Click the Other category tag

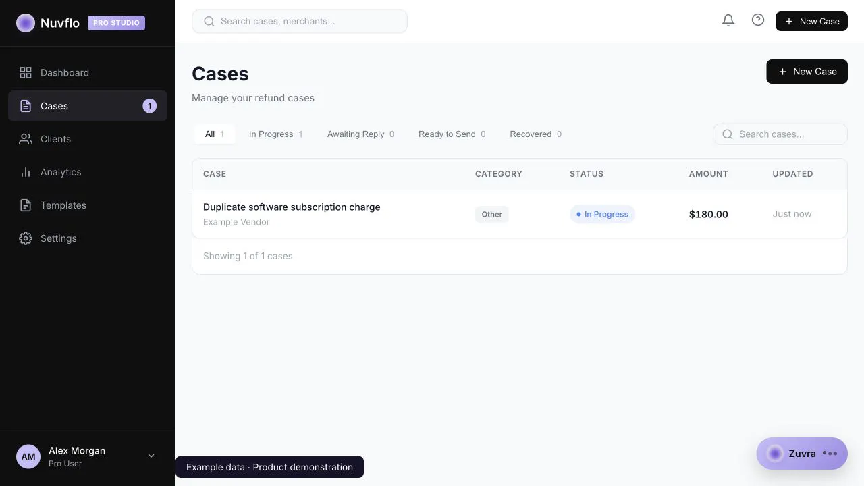[x=492, y=215]
